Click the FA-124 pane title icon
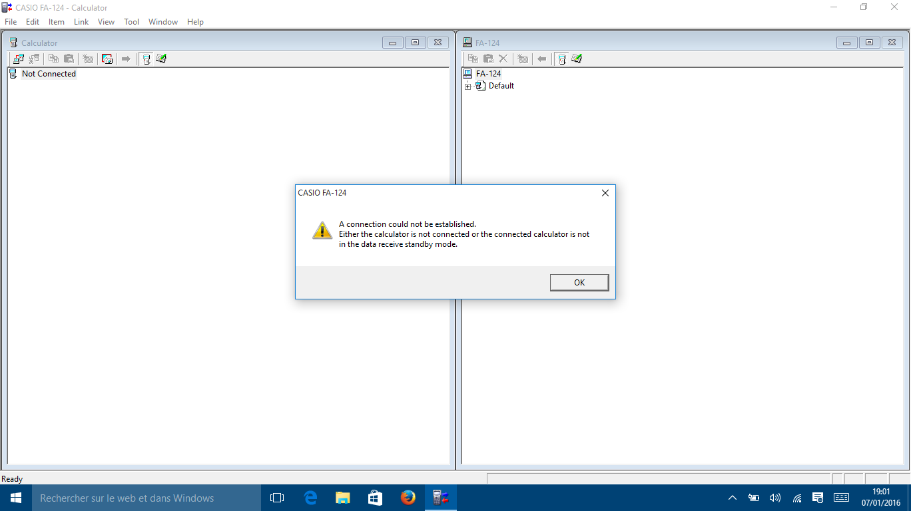 click(467, 43)
